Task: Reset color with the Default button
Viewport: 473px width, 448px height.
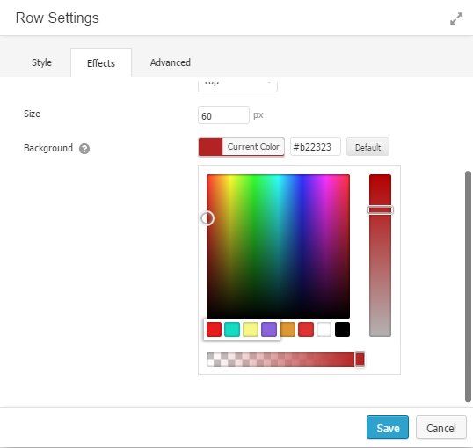Action: click(x=367, y=147)
